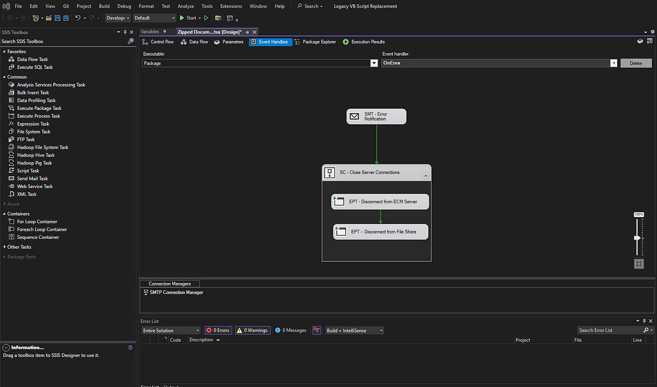Toggle the 0 Errors filter
This screenshot has height=387, width=657.
[218, 330]
